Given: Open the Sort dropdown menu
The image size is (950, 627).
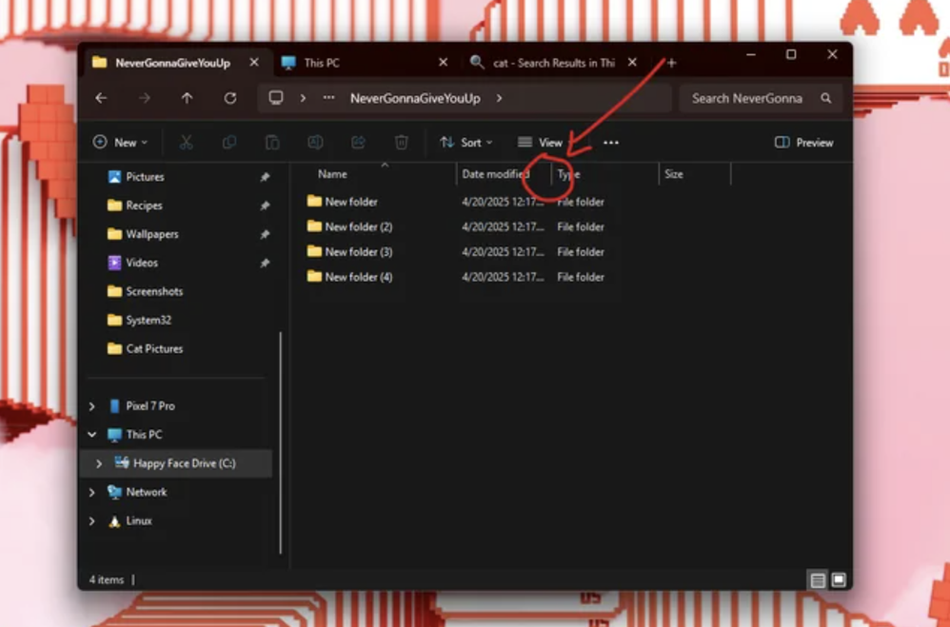Looking at the screenshot, I should [x=465, y=143].
